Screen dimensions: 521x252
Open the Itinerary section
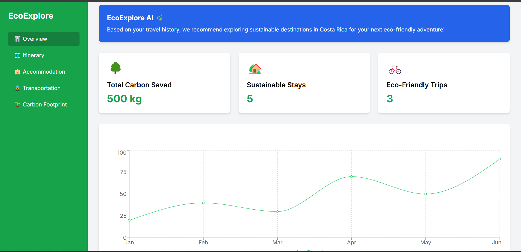tap(33, 55)
